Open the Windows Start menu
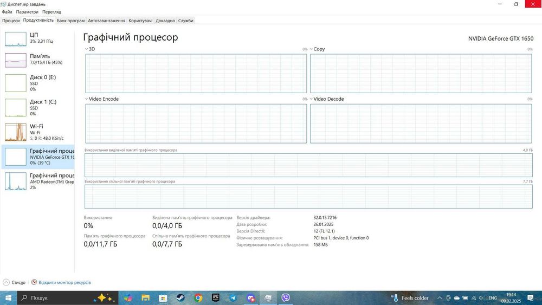This screenshot has width=542, height=305. pos(8,298)
